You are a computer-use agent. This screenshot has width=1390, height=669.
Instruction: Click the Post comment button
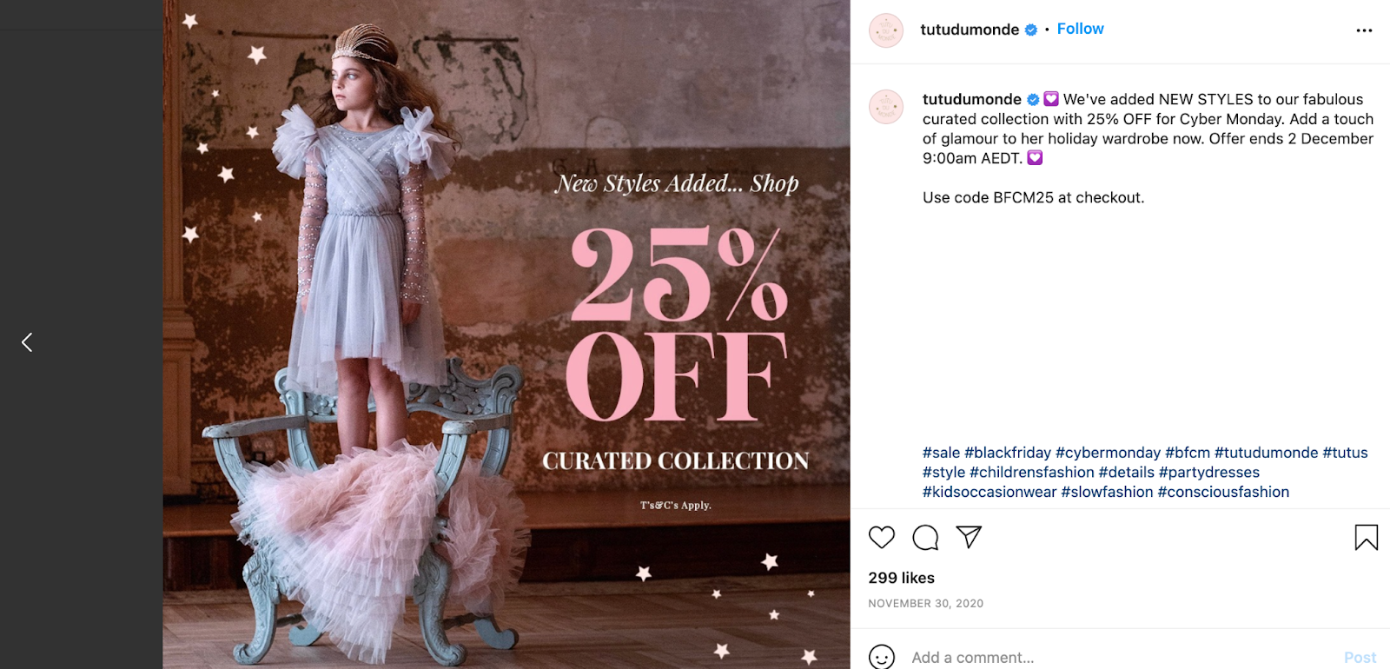[x=1360, y=658]
